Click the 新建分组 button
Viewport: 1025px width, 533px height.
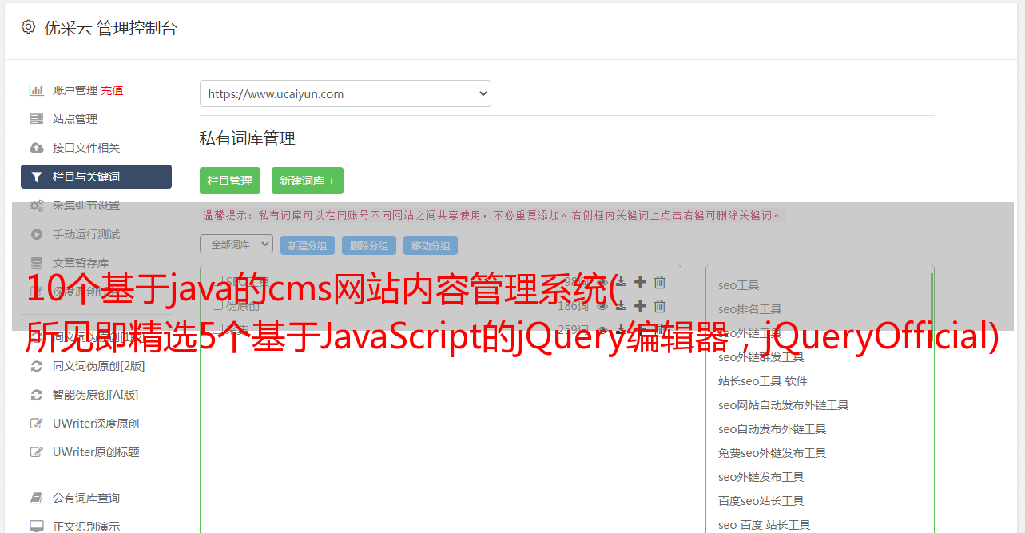(308, 245)
